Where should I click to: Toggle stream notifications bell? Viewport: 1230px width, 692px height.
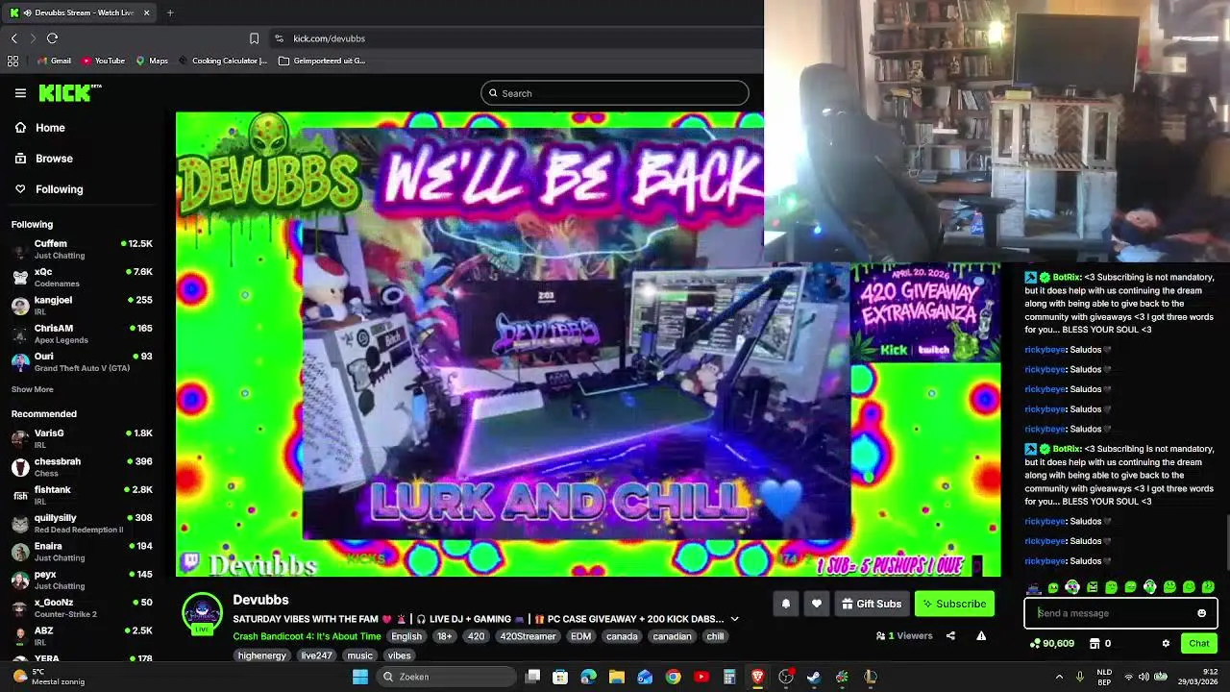click(785, 604)
